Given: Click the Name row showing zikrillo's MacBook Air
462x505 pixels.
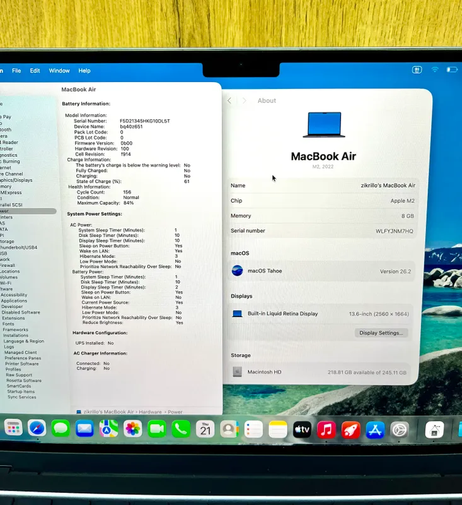Looking at the screenshot, I should tap(323, 186).
